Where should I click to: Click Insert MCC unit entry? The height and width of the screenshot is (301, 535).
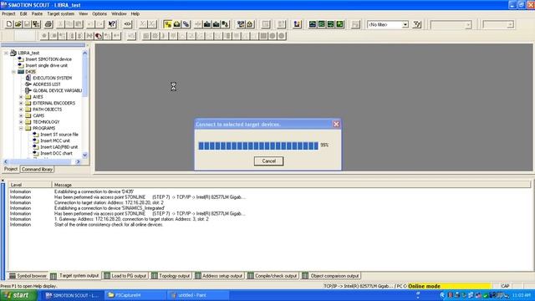point(55,140)
